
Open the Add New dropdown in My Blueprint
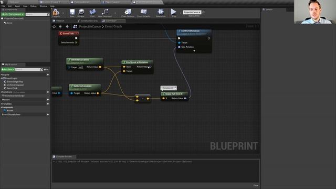(8, 69)
